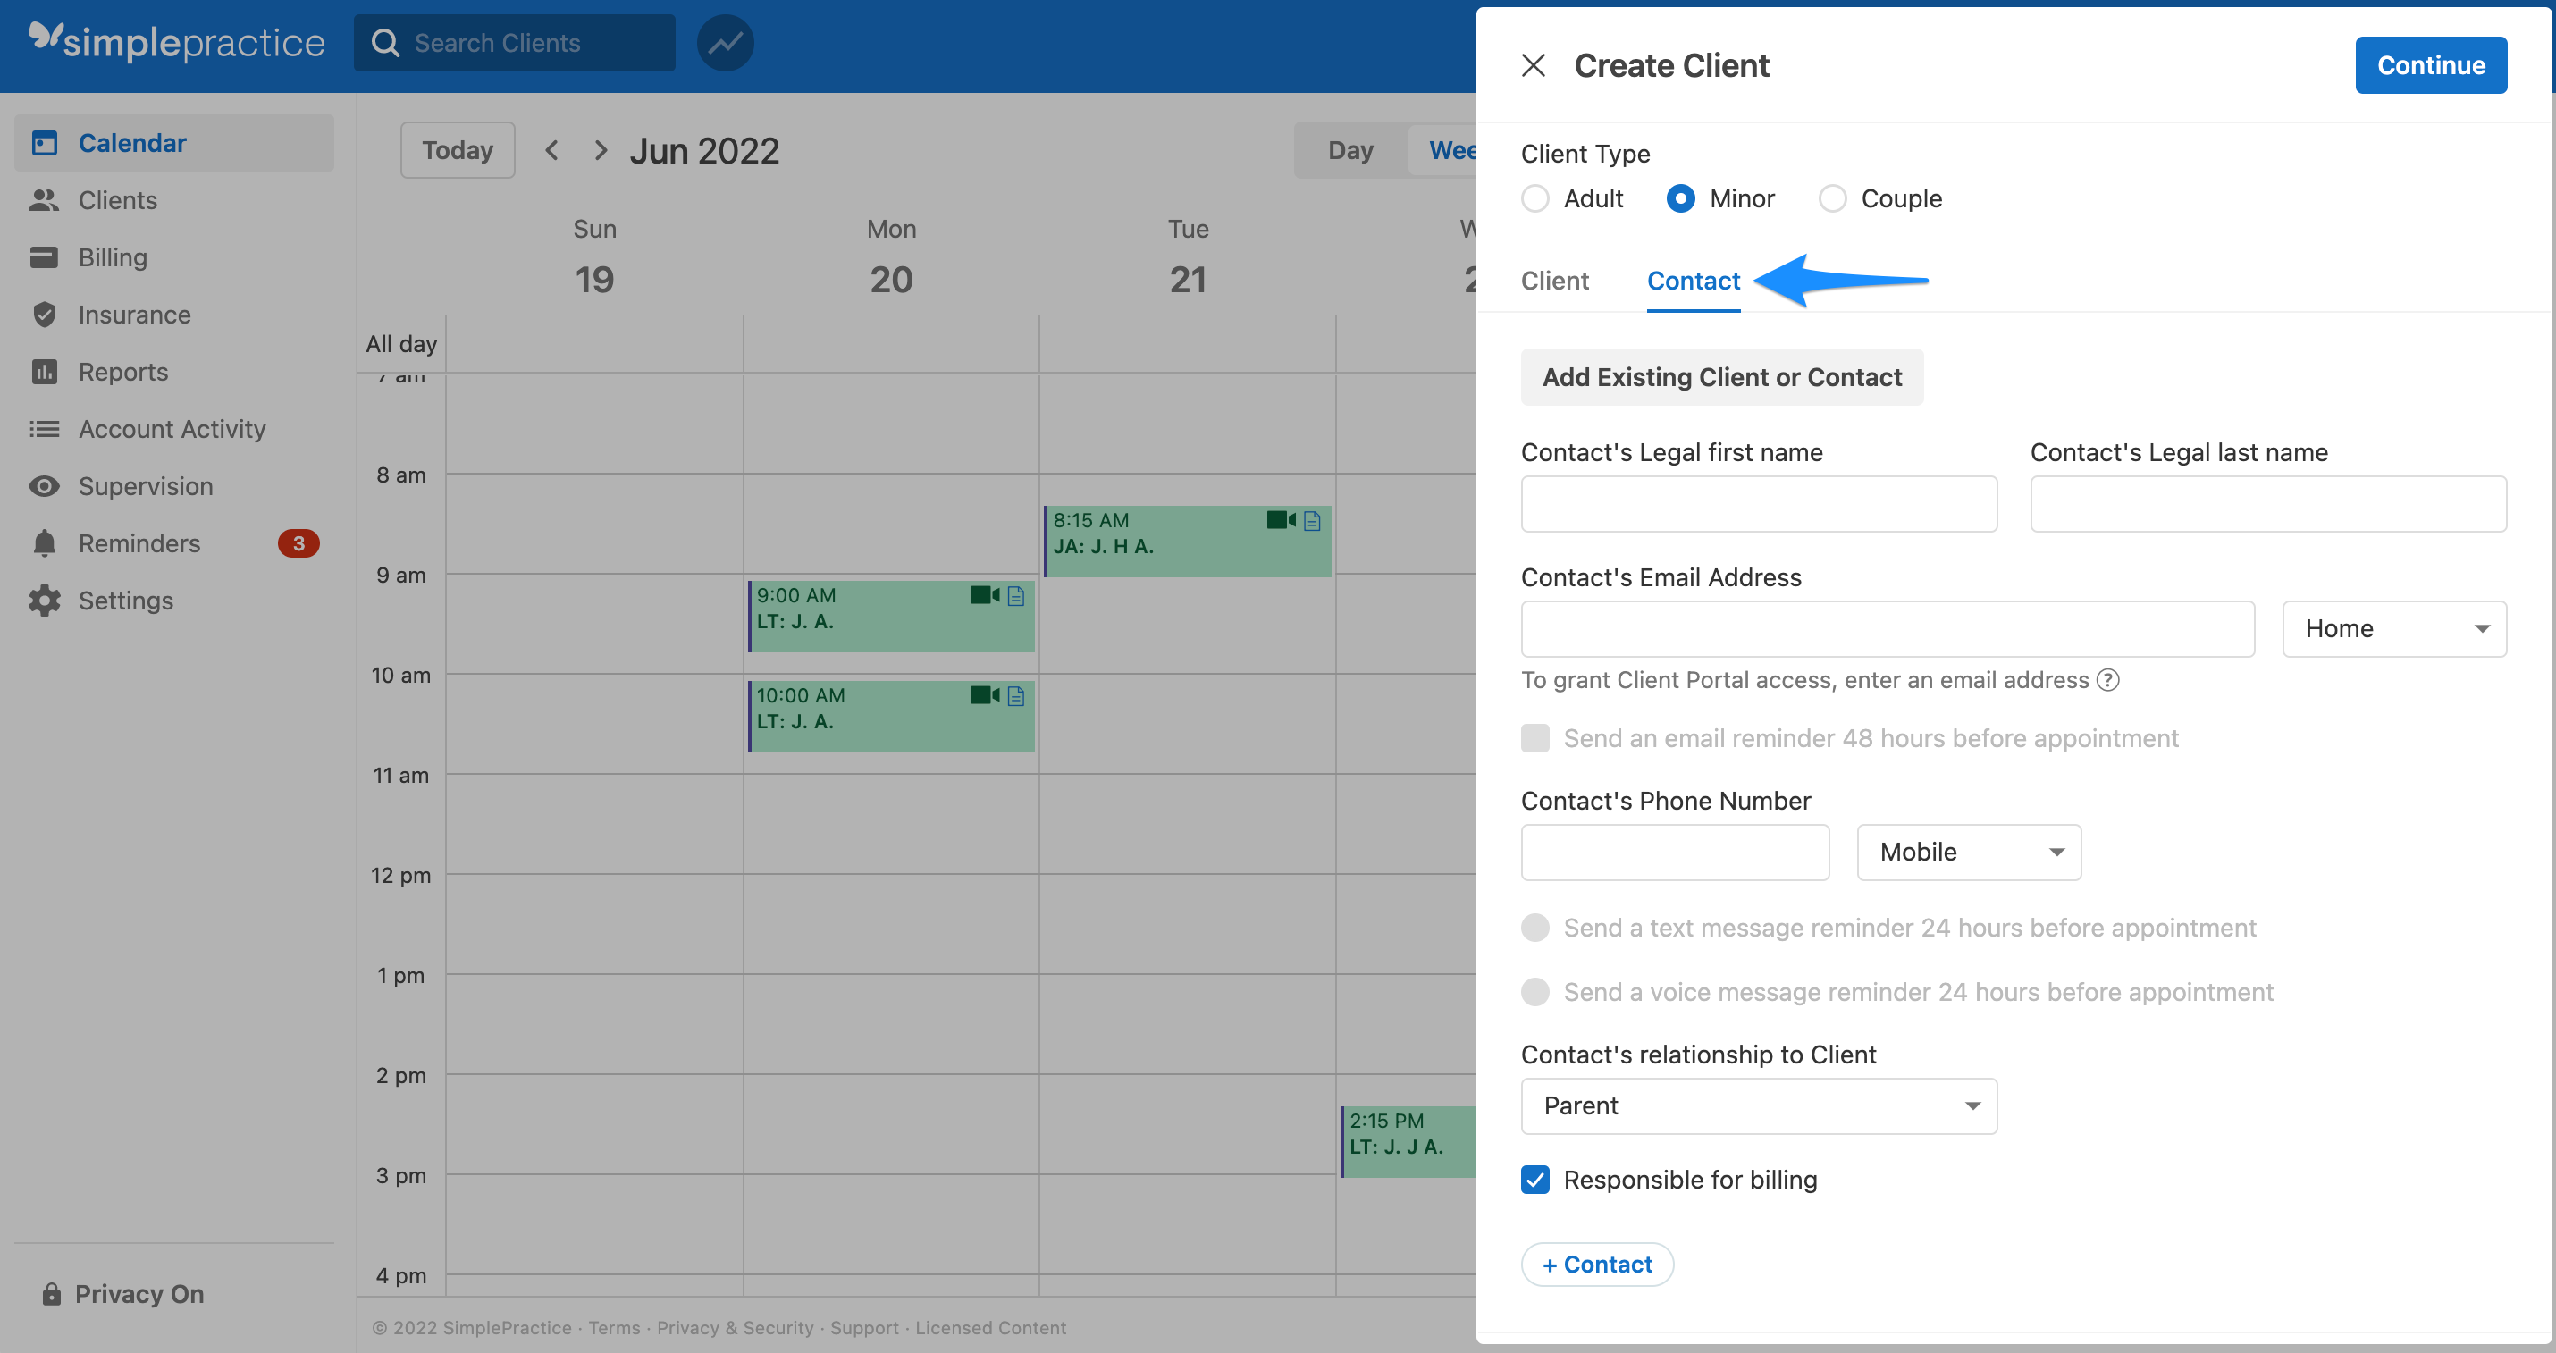Click the Reminders bell icon
The height and width of the screenshot is (1353, 2556).
(x=44, y=543)
